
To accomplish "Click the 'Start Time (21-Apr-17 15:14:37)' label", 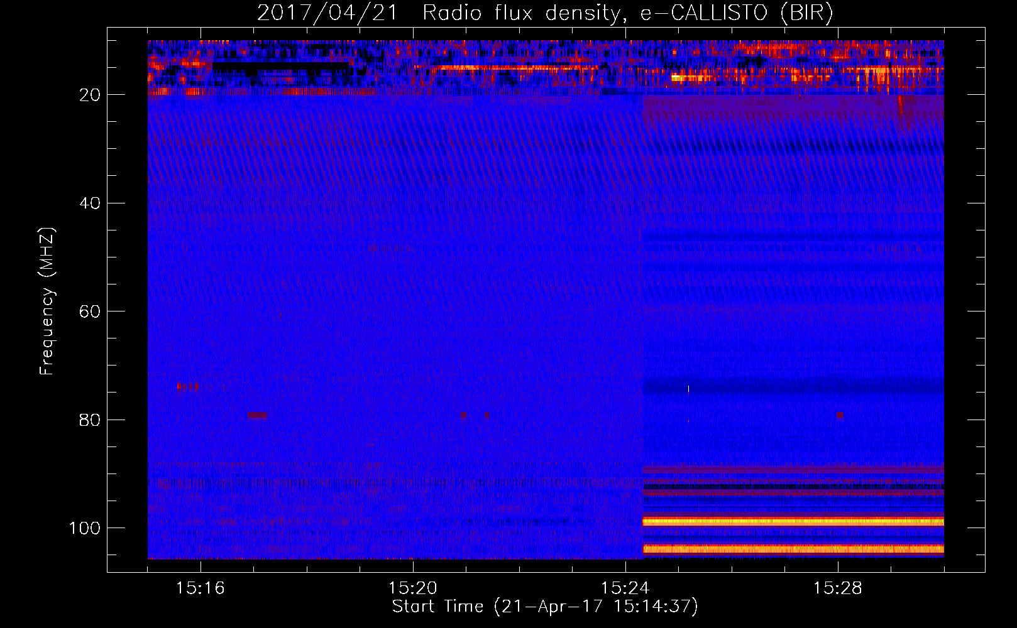I will (546, 607).
